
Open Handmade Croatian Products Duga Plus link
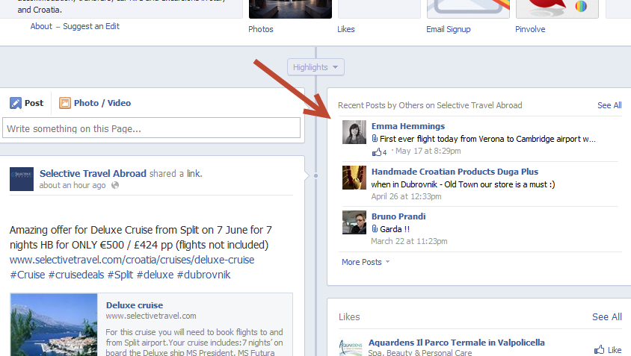pos(455,172)
